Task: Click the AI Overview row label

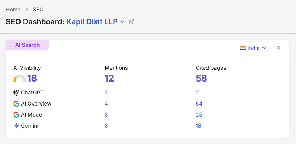Action: pyautogui.click(x=36, y=104)
